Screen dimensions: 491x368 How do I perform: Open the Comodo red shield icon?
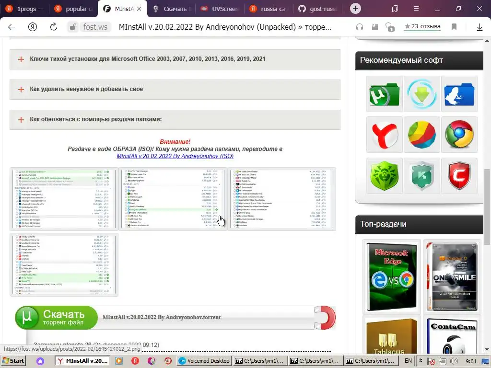click(x=459, y=176)
